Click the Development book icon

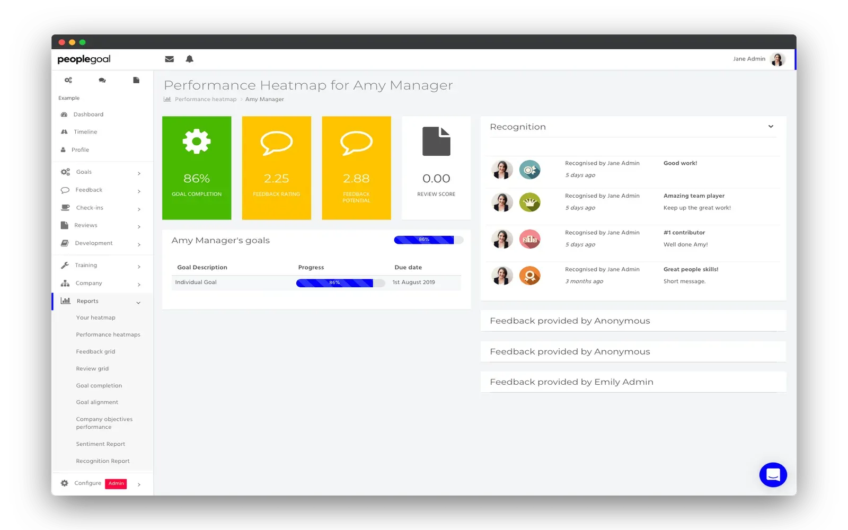pos(65,243)
